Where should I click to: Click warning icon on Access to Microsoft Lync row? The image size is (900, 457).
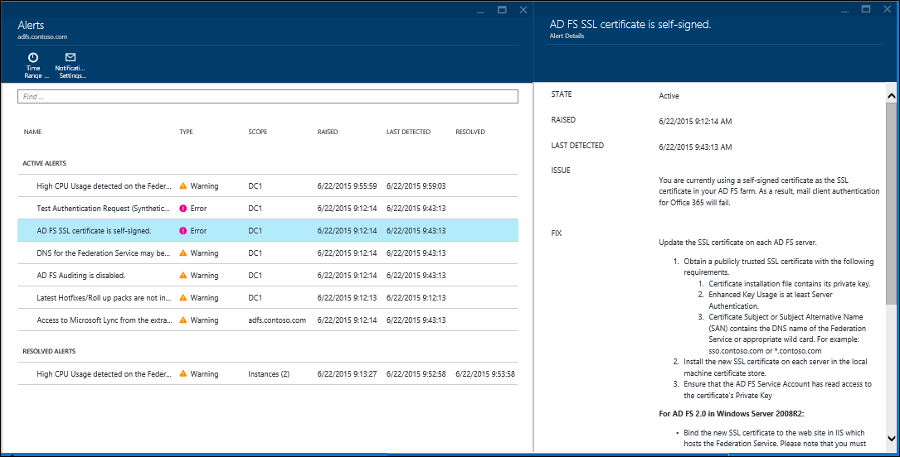click(x=183, y=320)
